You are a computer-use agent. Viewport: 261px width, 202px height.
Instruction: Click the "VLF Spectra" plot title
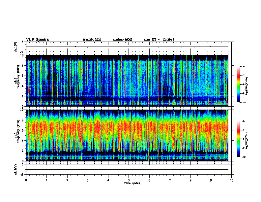[x=37, y=40]
